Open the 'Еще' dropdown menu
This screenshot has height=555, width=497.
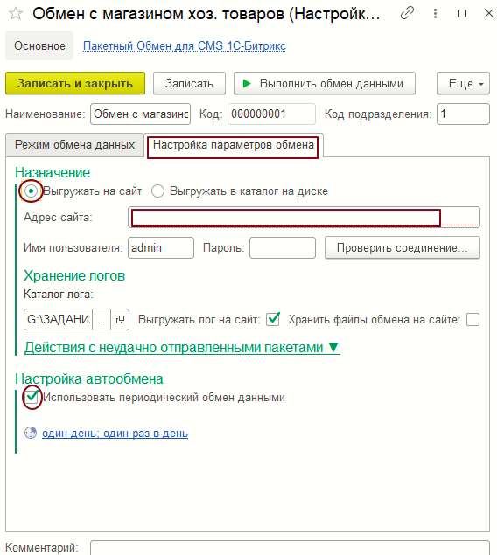(464, 84)
